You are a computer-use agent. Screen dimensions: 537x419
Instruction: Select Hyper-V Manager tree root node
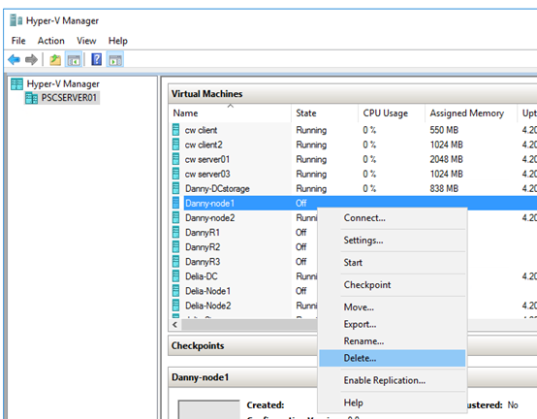click(x=63, y=84)
